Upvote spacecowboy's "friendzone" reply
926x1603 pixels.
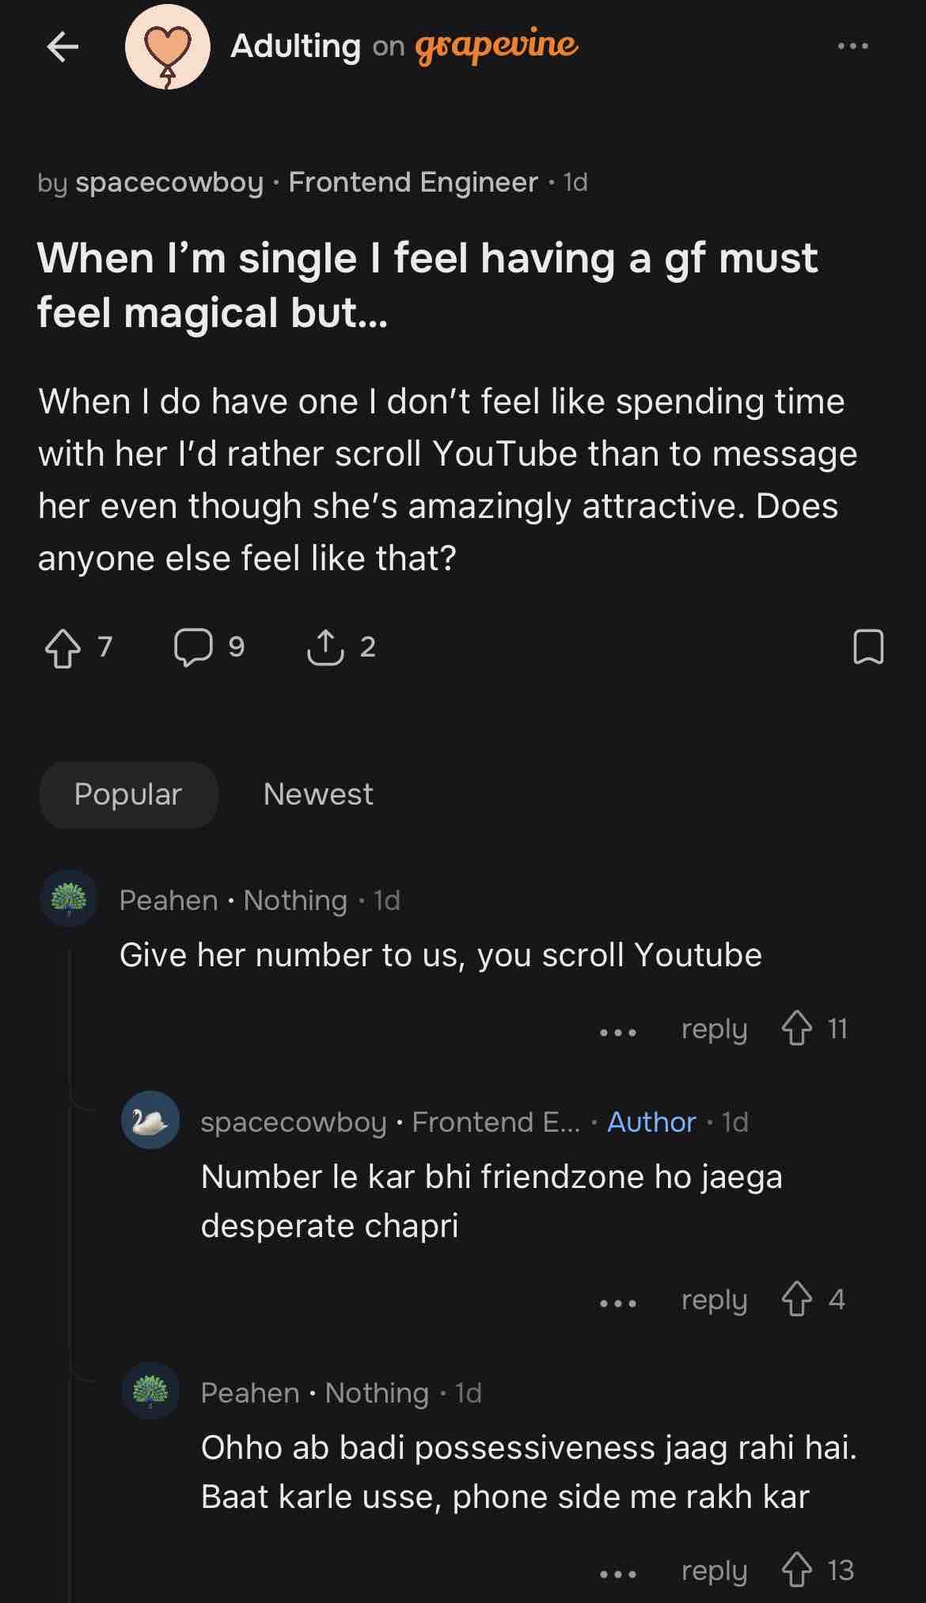(x=797, y=1300)
